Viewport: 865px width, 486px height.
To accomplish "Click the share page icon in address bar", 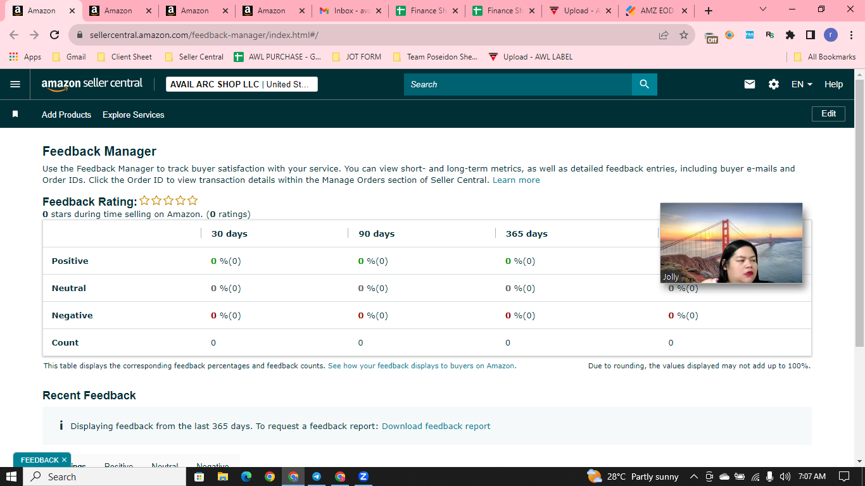I will point(664,35).
